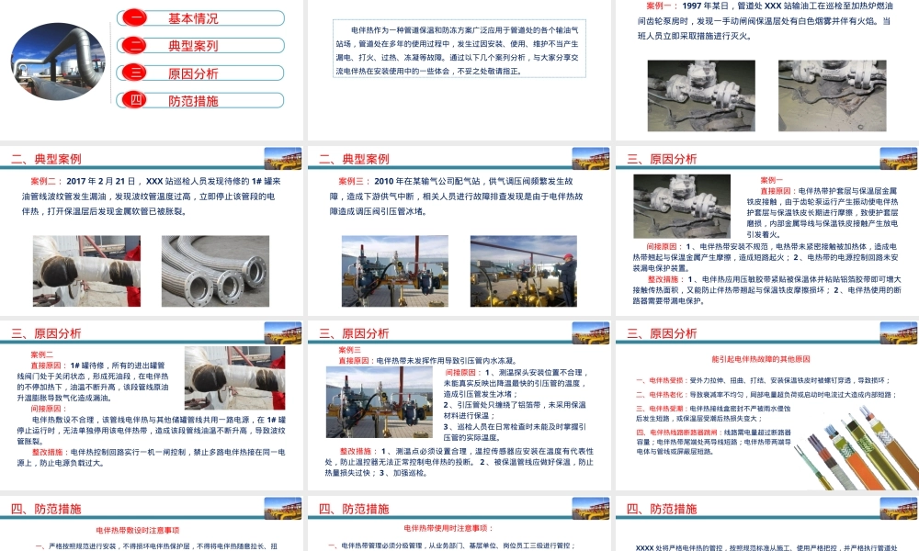Click the text starting XXXX 处将严格电伴热的管控
919x551 pixels.
tap(766, 547)
